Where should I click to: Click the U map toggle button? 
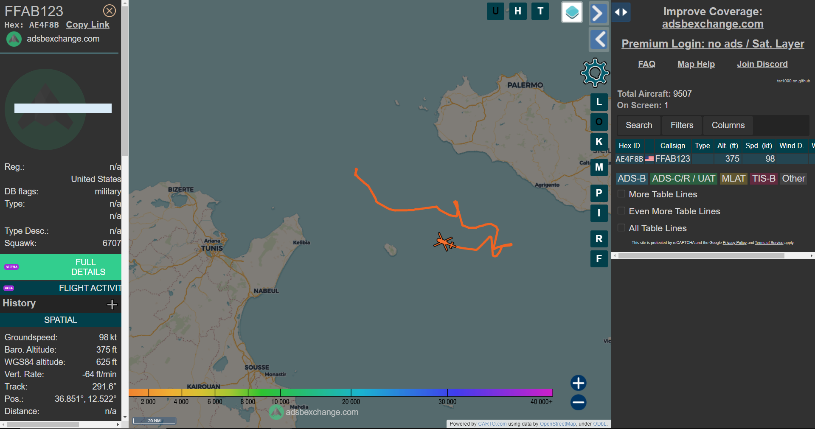click(x=495, y=11)
